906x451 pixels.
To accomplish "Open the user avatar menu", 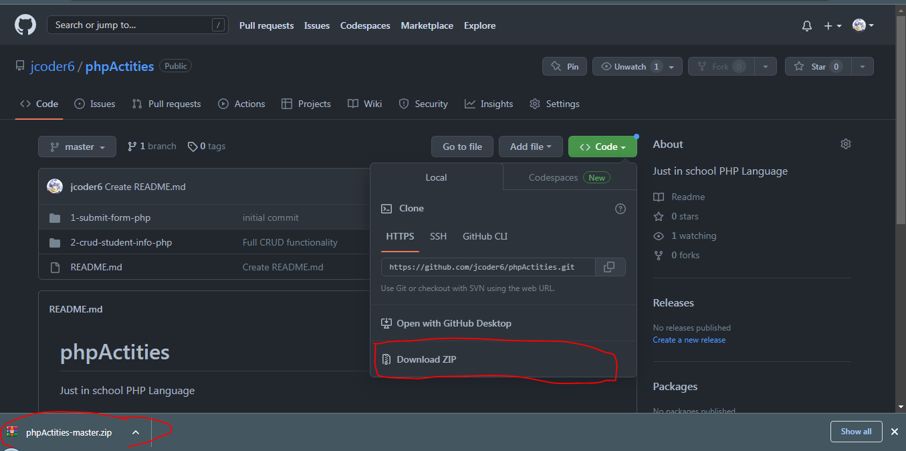I will pyautogui.click(x=863, y=25).
